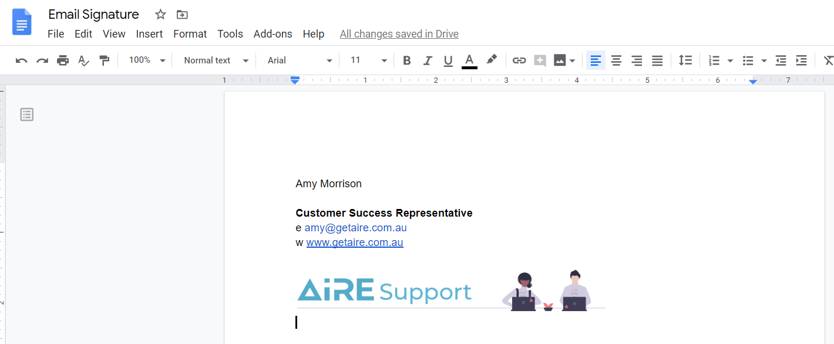Open the Normal text style dropdown
Screen dimensions: 834x344
pos(216,60)
